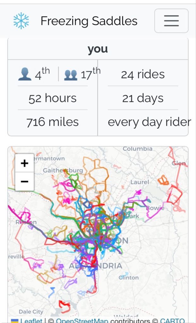Open the hamburger navigation menu

171,21
